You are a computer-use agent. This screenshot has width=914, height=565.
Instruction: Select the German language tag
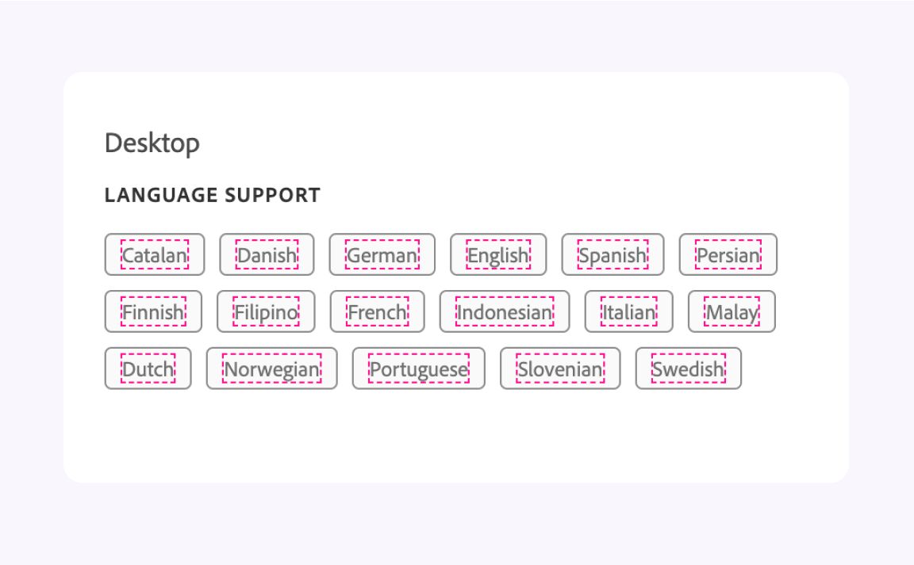(x=382, y=254)
